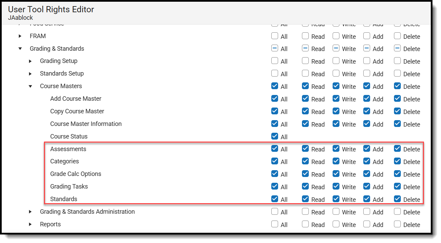This screenshot has height=243, width=441.
Task: Expand the FRAM tree node
Action: click(19, 36)
